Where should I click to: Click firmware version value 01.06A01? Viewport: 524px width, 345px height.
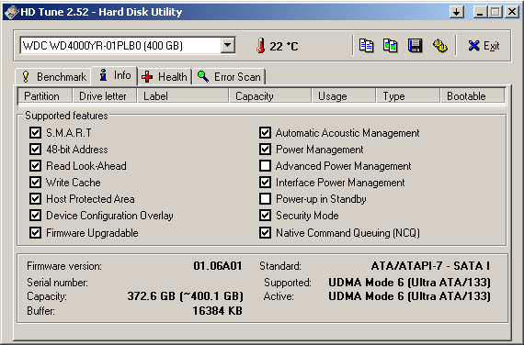click(218, 266)
